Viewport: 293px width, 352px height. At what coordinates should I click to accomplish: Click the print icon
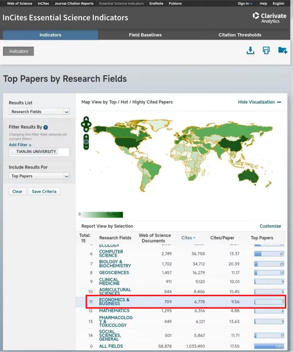pyautogui.click(x=266, y=51)
